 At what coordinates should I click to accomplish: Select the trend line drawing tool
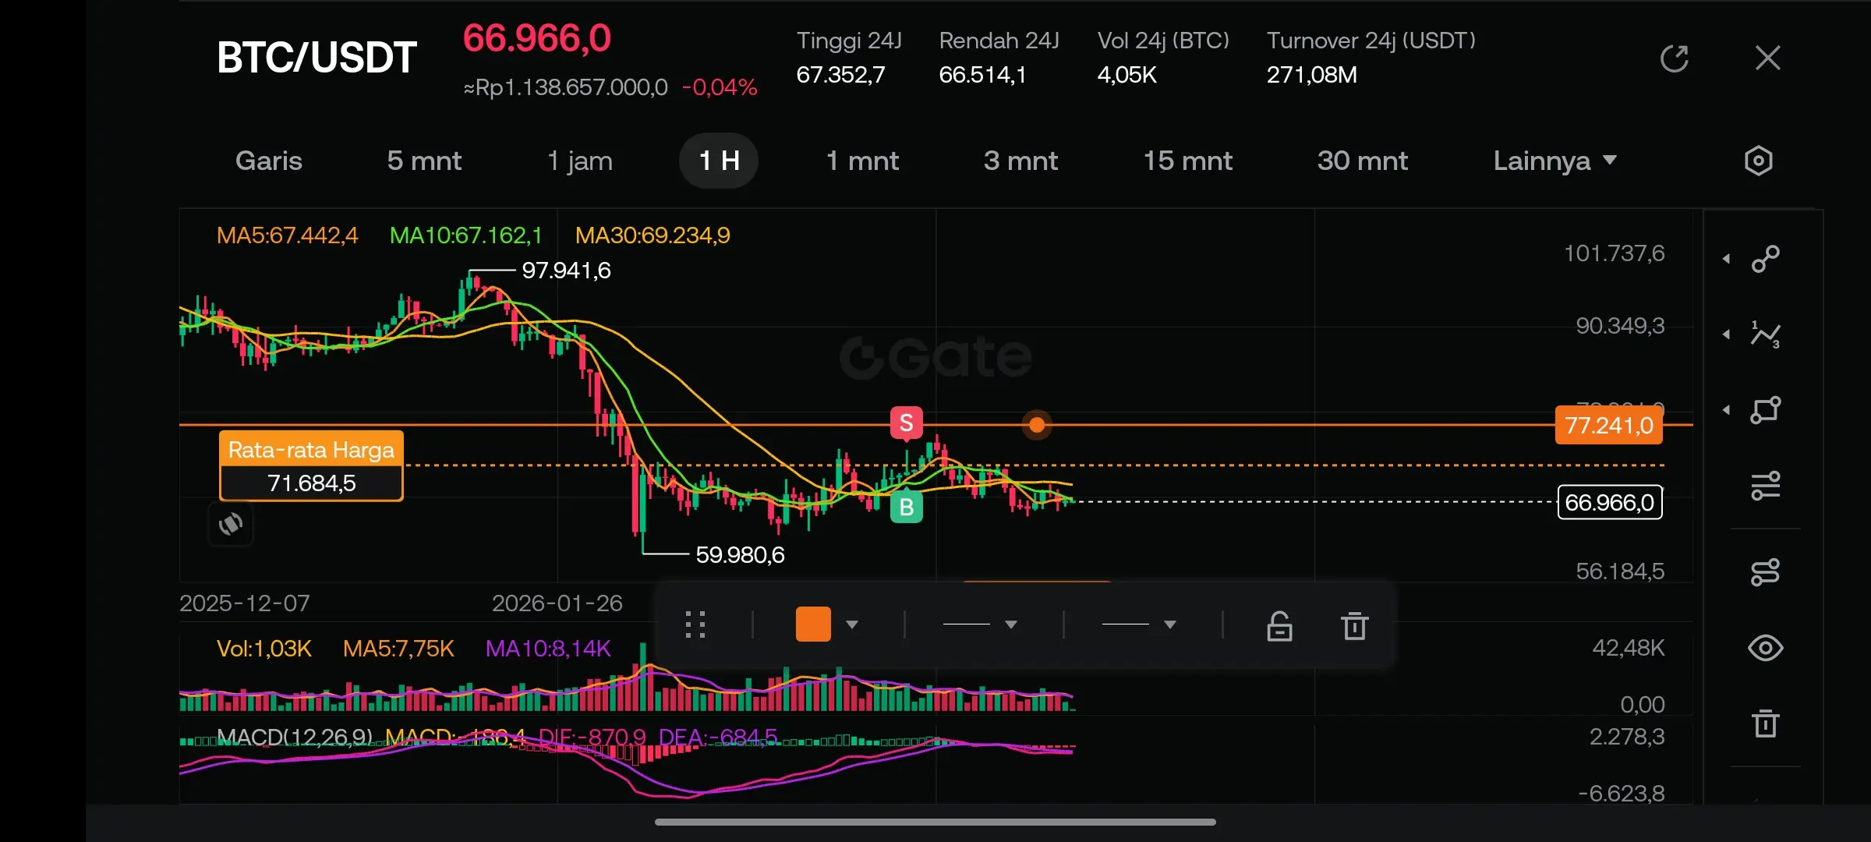[1765, 259]
